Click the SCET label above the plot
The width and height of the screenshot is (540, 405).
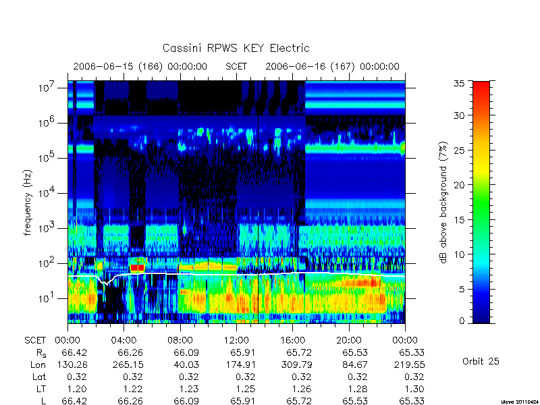[236, 66]
